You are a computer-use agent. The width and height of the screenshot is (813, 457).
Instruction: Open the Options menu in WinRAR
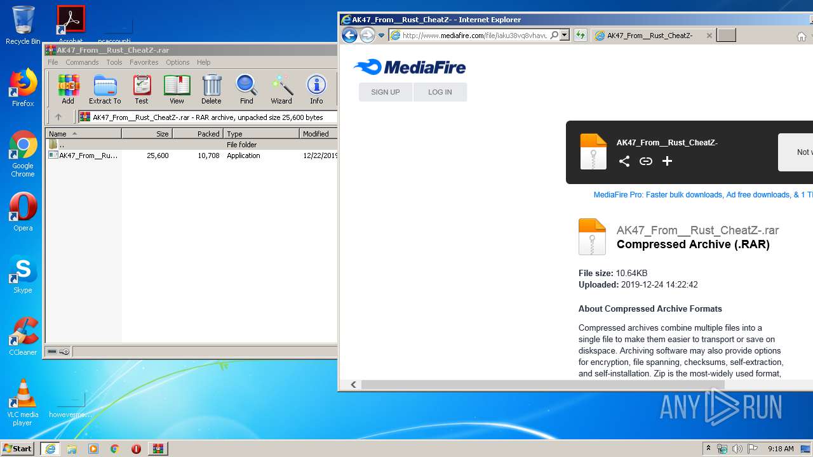(x=178, y=62)
